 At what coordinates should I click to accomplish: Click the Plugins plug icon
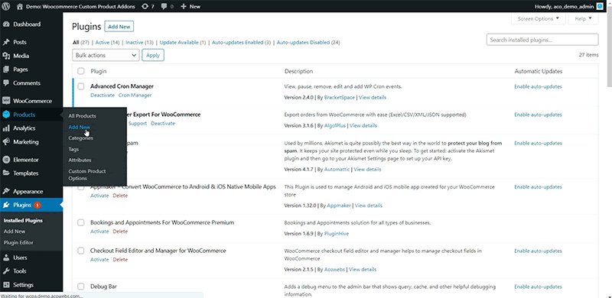6,206
